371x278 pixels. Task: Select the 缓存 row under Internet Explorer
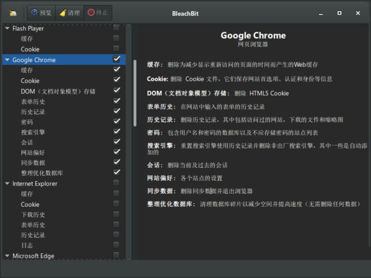click(x=27, y=194)
